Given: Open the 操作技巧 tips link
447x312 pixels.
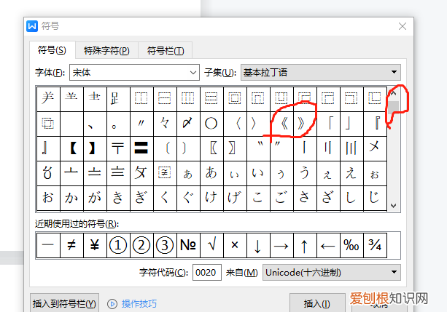Looking at the screenshot, I should point(139,304).
